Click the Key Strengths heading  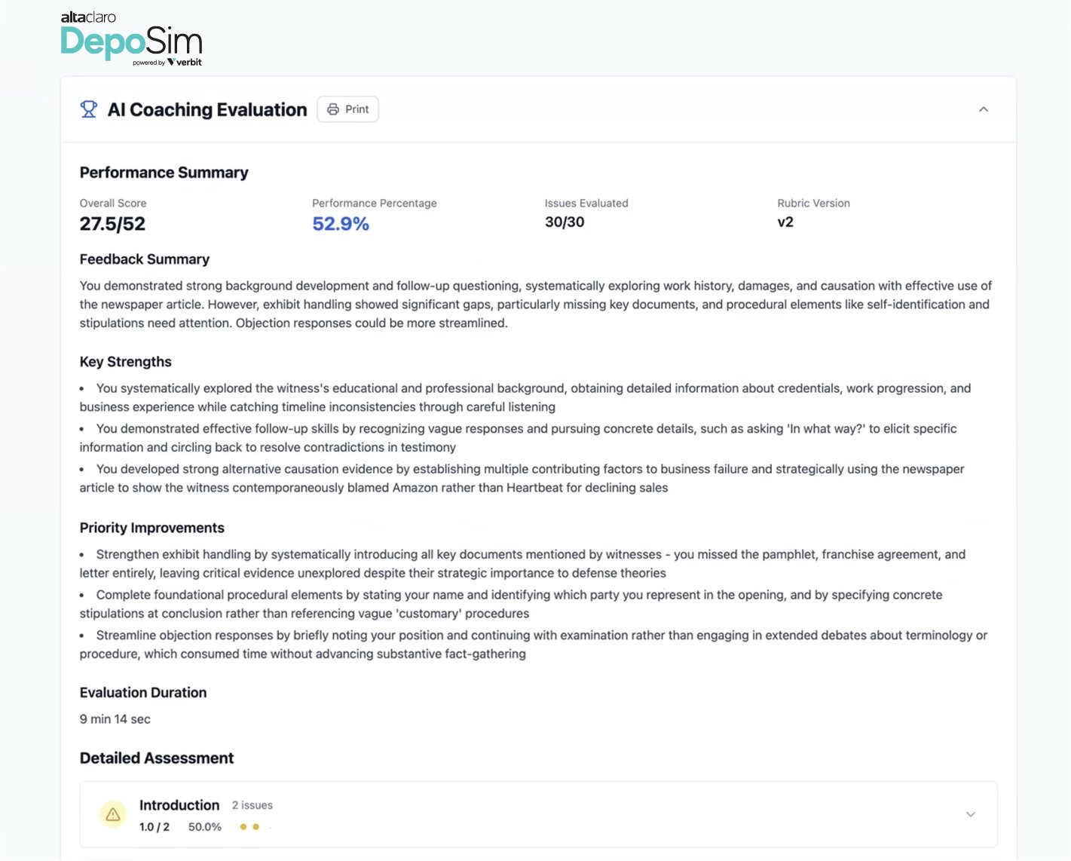(126, 362)
